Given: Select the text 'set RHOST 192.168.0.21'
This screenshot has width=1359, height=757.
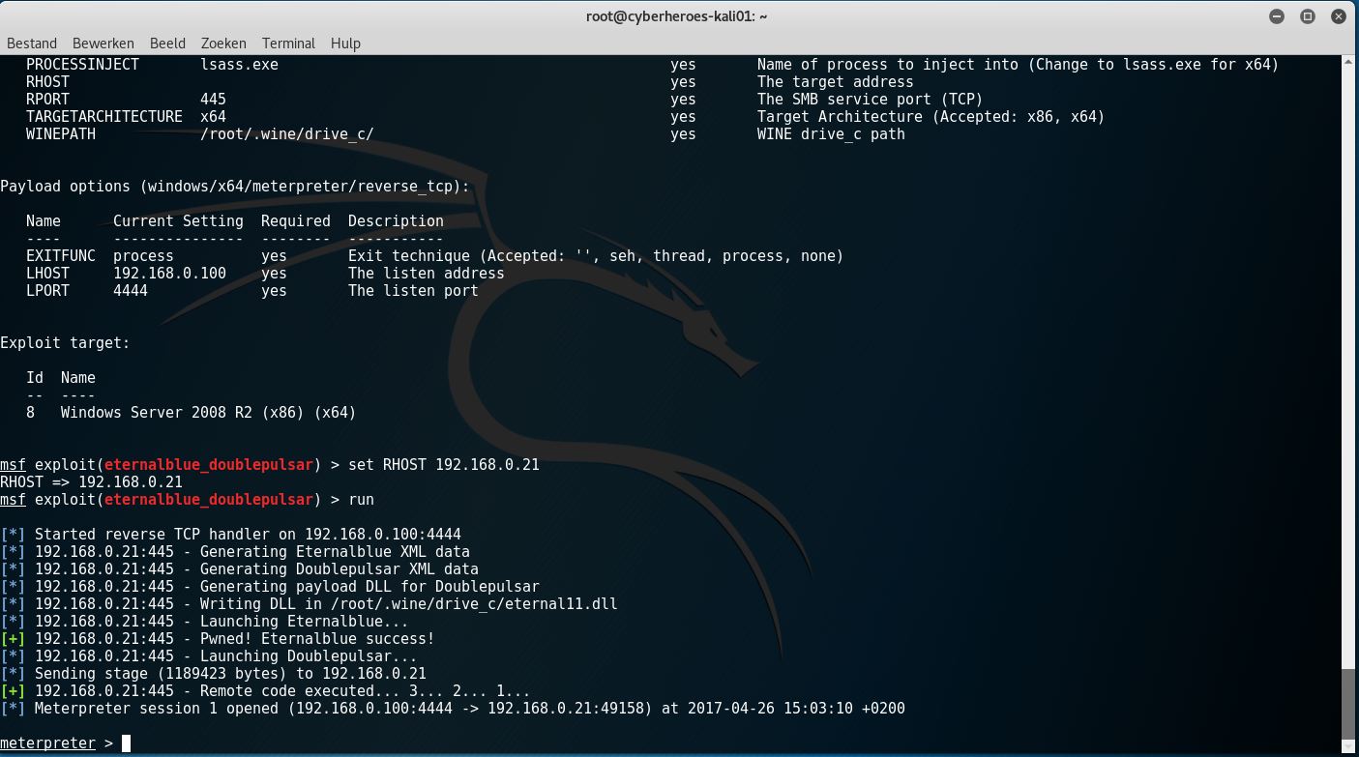Looking at the screenshot, I should point(444,465).
